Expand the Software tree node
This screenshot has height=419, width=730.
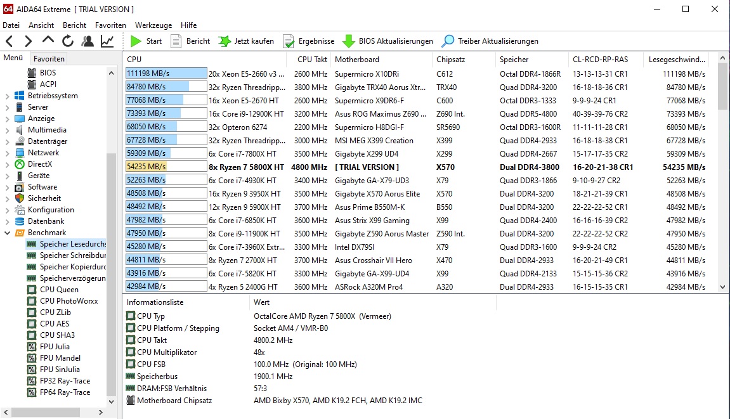coord(7,187)
